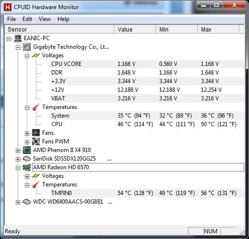The width and height of the screenshot is (249, 239).
Task: Select the CPU VCORE row
Action: [x=147, y=64]
